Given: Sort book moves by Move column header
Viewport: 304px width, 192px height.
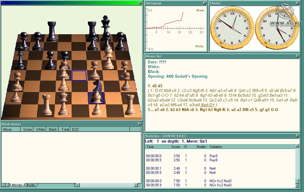Looking at the screenshot, I should pyautogui.click(x=11, y=129).
